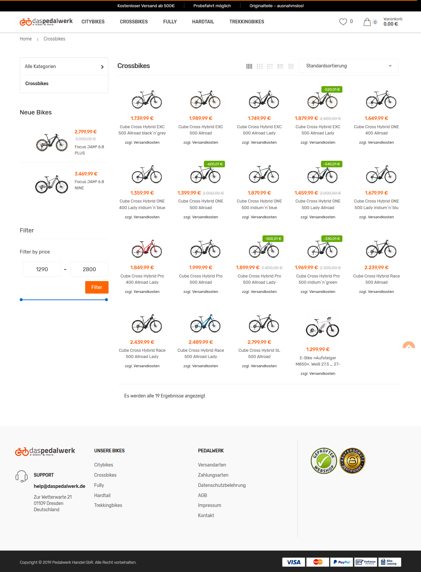The image size is (421, 572).
Task: Open the Focus JAM² 6.8 PLUS thumbnail
Action: 52,142
